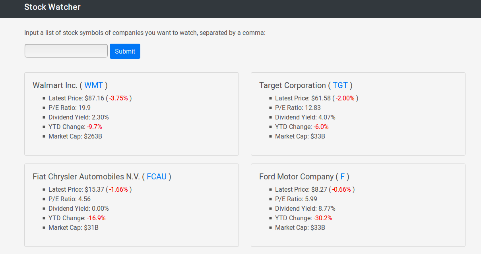Click Fiat Chrysler's YTD Change -16.9% value

click(96, 218)
